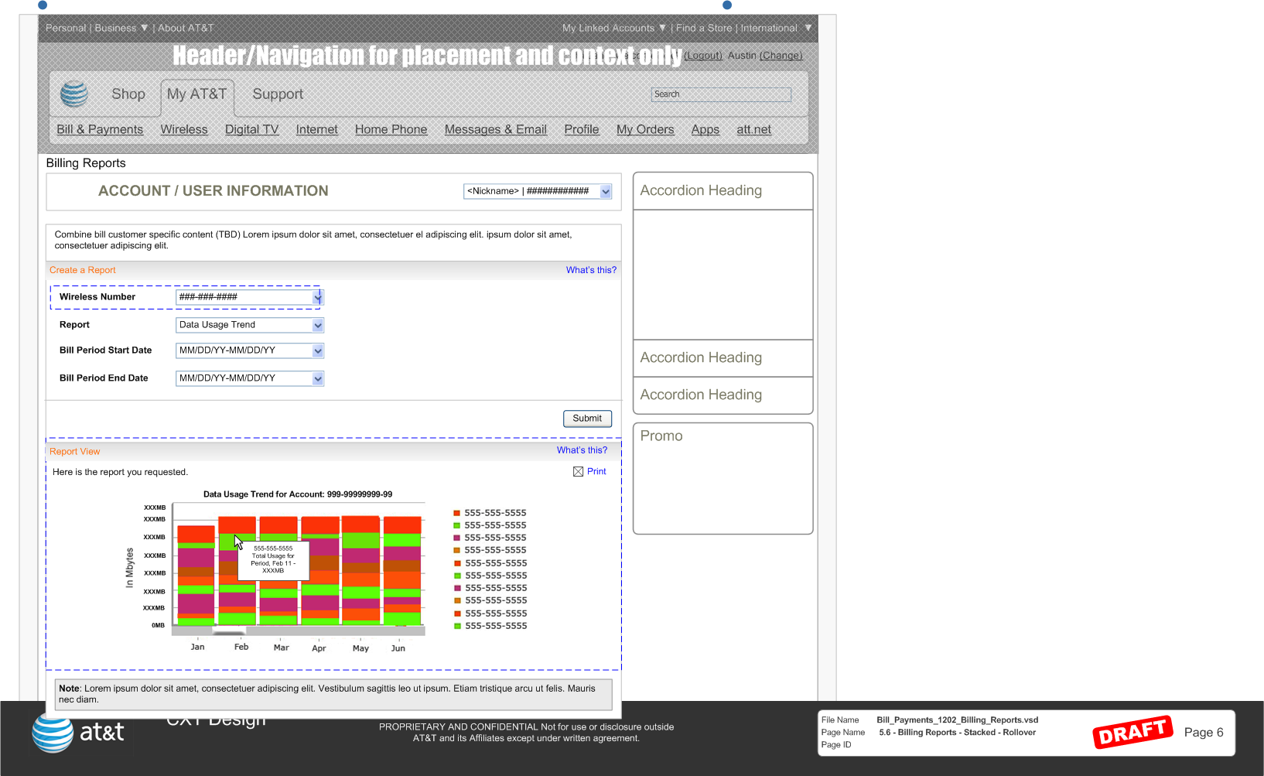Viewport: 1264px width, 776px height.
Task: Select the My AT&T tab
Action: click(197, 94)
